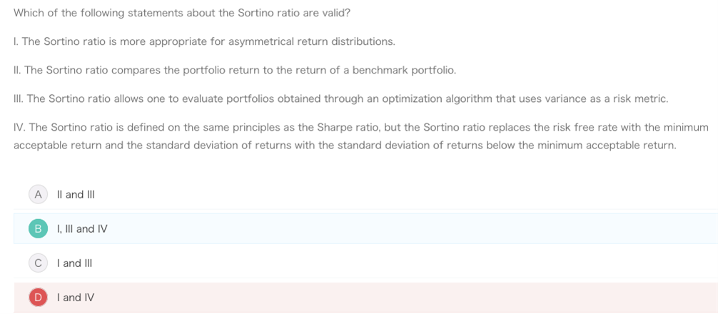Select answer circle A
This screenshot has width=718, height=314.
click(38, 194)
